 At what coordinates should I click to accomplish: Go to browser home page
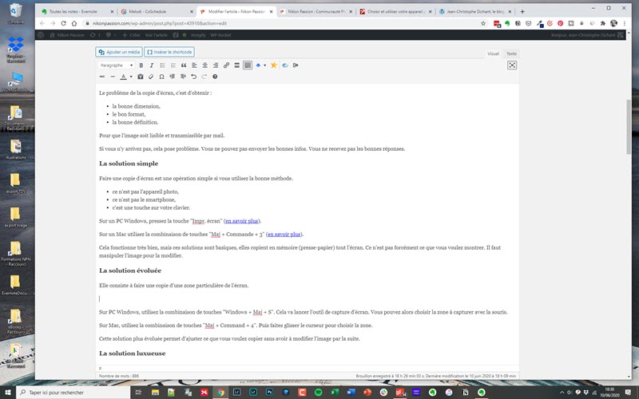tap(74, 23)
